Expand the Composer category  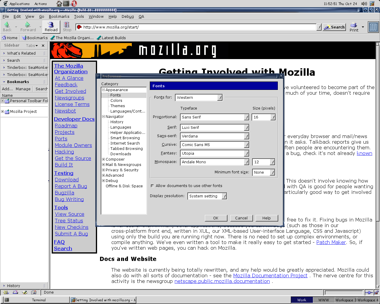[103, 159]
